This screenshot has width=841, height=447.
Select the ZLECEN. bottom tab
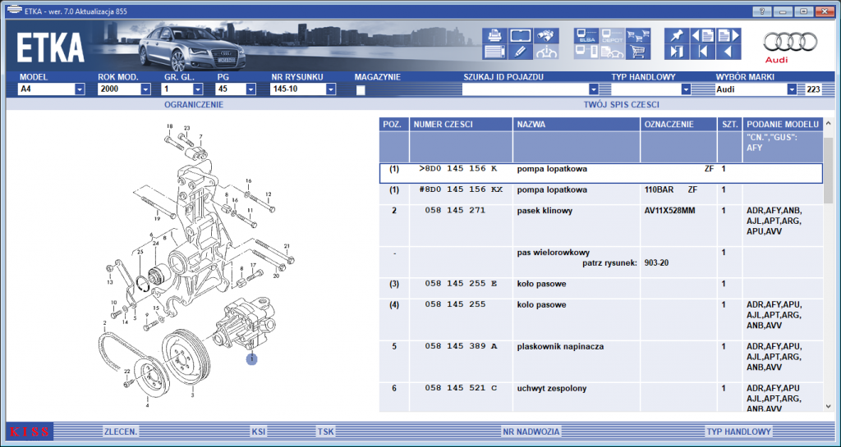[121, 431]
